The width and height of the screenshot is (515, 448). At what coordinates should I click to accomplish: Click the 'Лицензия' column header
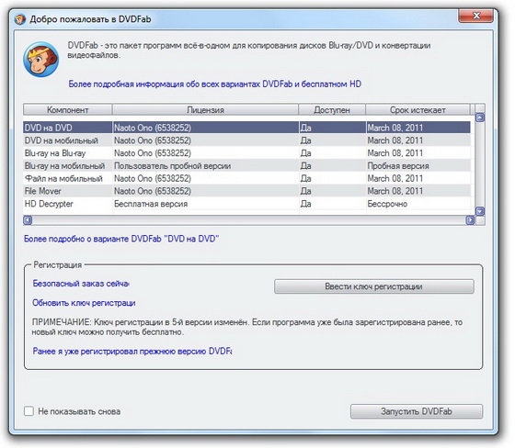tap(205, 110)
